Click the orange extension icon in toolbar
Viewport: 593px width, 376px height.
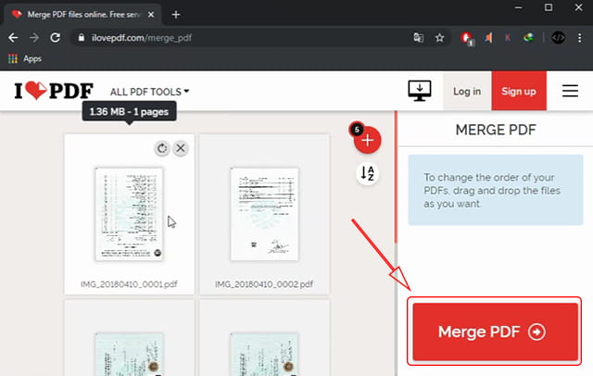pyautogui.click(x=488, y=37)
